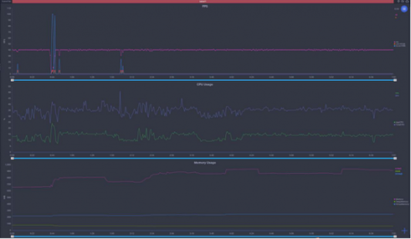
Task: Hide the TotalCPU line via its legend entry
Action: (397, 125)
